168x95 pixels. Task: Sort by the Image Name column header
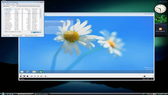tap(9, 9)
